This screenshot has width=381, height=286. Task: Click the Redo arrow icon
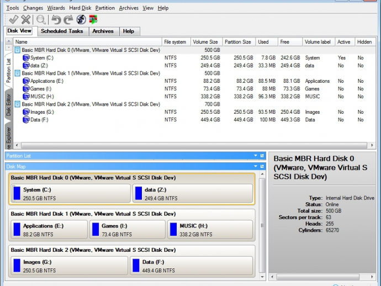point(68,20)
